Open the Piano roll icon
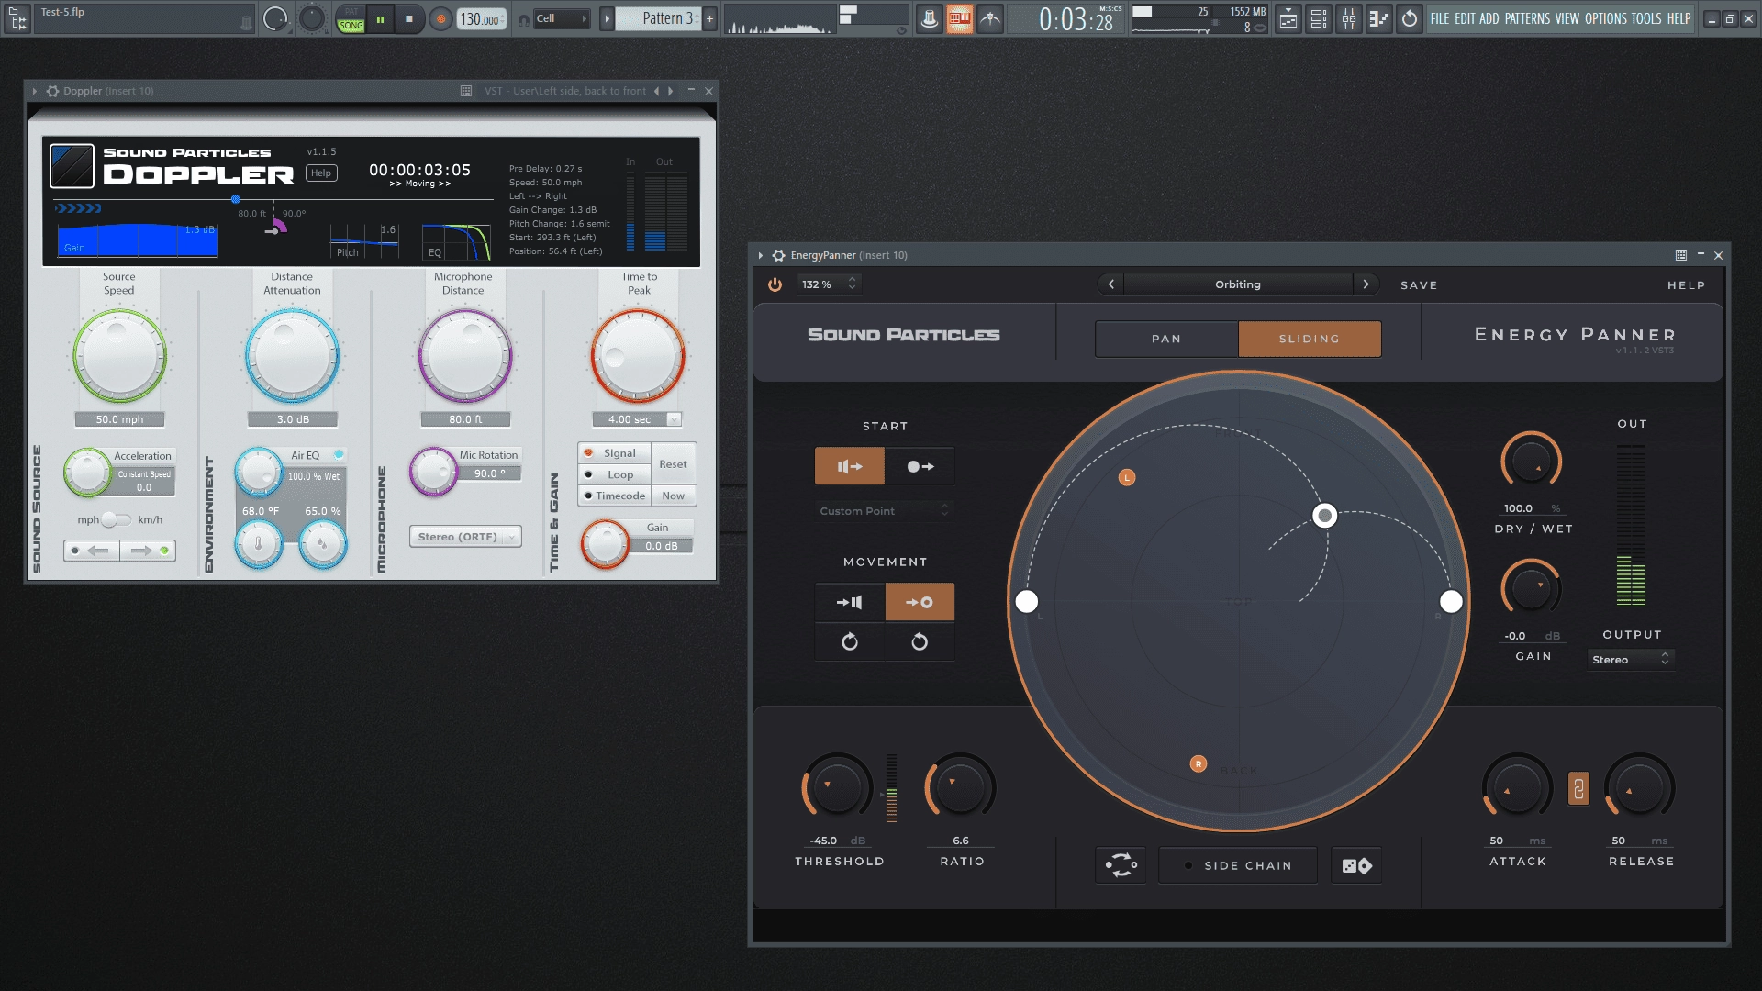 coord(1378,18)
